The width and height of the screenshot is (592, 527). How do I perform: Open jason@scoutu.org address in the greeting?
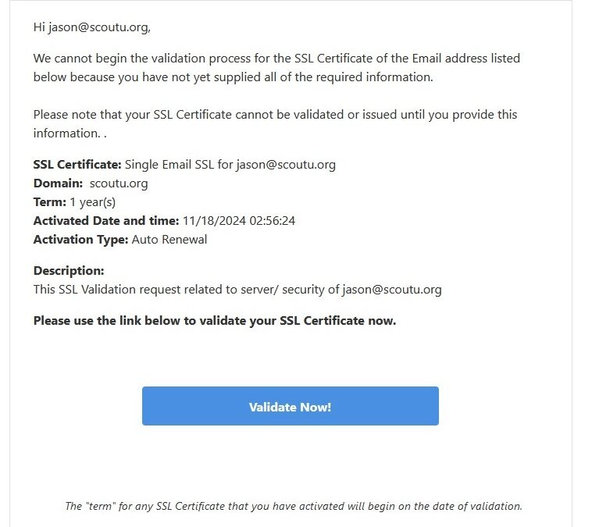point(99,27)
